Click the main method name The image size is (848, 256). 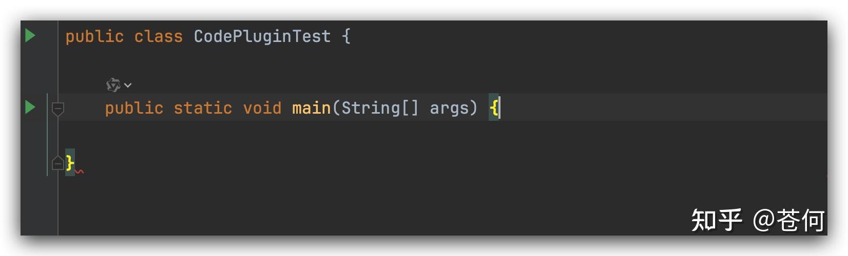pyautogui.click(x=311, y=108)
